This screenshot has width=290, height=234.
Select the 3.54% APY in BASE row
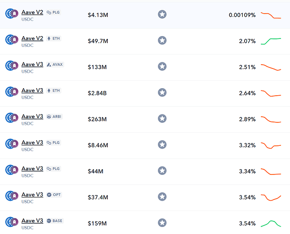point(247,223)
